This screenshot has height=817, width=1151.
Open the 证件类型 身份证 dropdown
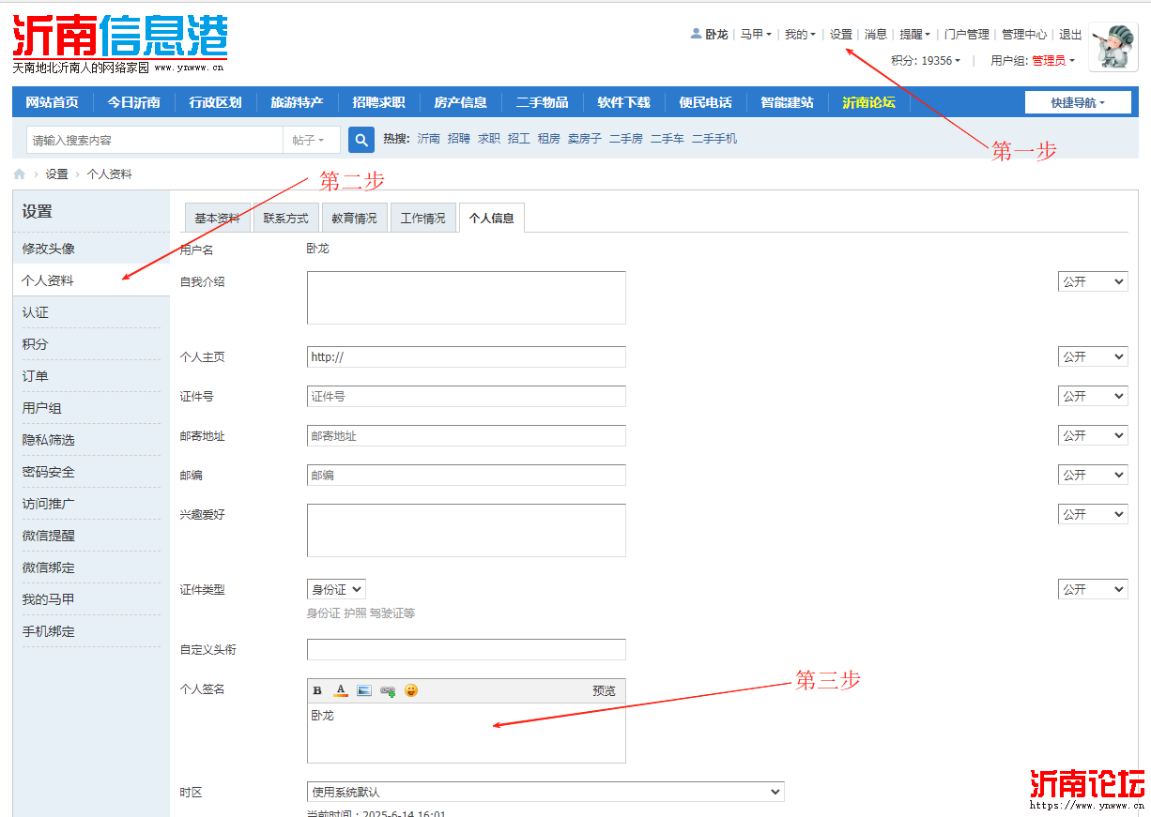coord(335,588)
